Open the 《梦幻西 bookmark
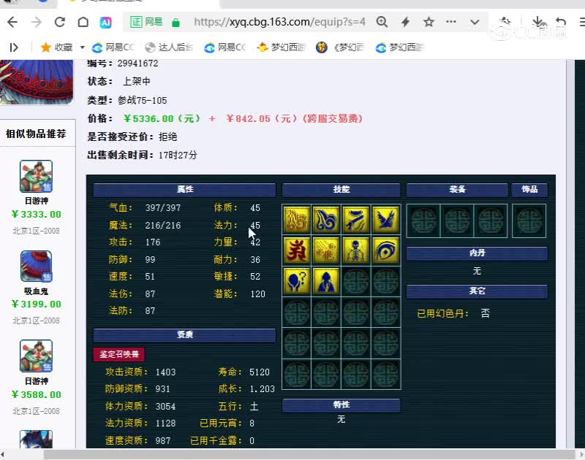Image resolution: width=585 pixels, height=460 pixels. [340, 47]
